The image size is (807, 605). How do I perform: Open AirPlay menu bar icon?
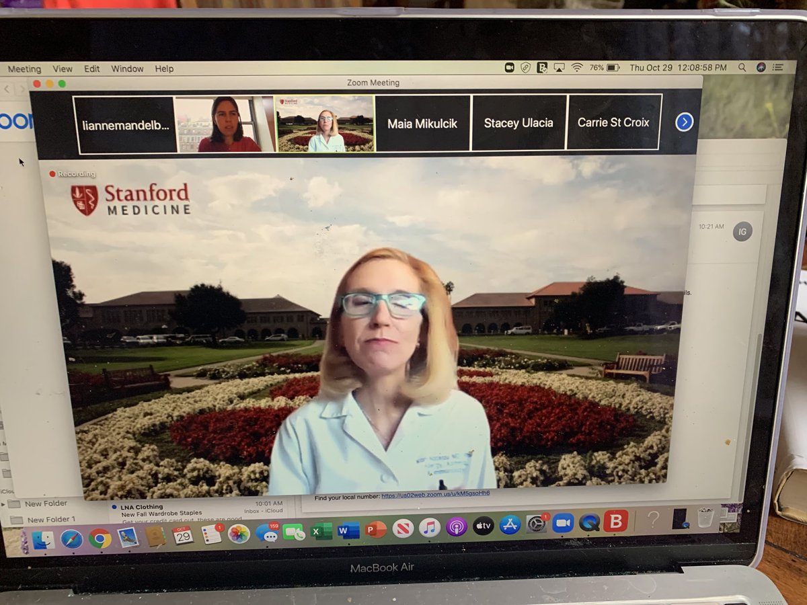tap(559, 67)
